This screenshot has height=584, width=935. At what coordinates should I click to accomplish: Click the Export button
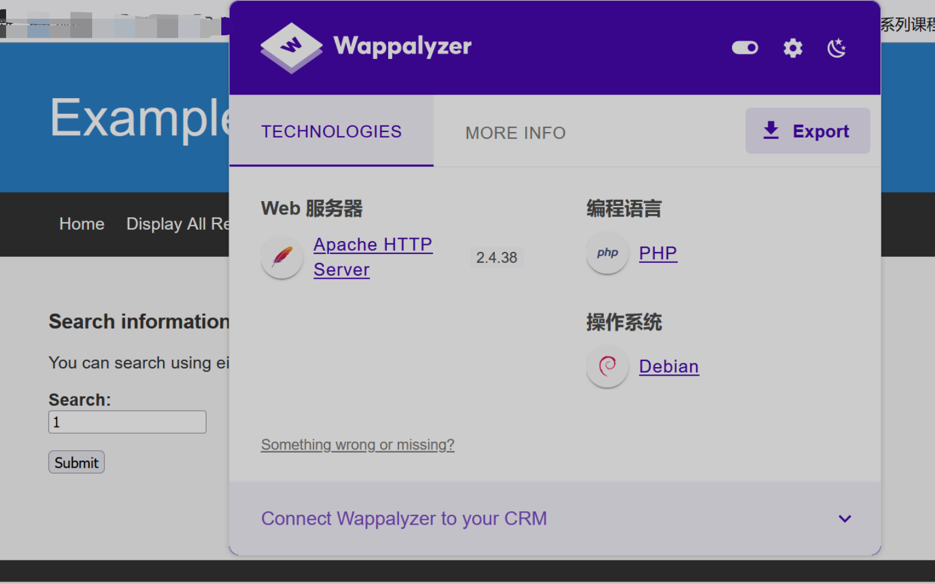(x=808, y=131)
